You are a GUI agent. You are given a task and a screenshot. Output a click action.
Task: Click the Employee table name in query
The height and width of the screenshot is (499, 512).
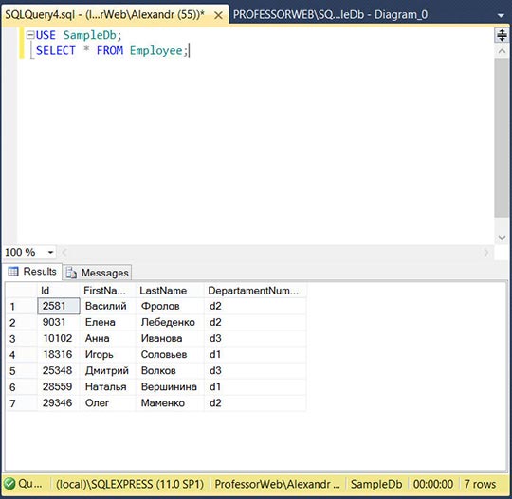click(x=156, y=50)
